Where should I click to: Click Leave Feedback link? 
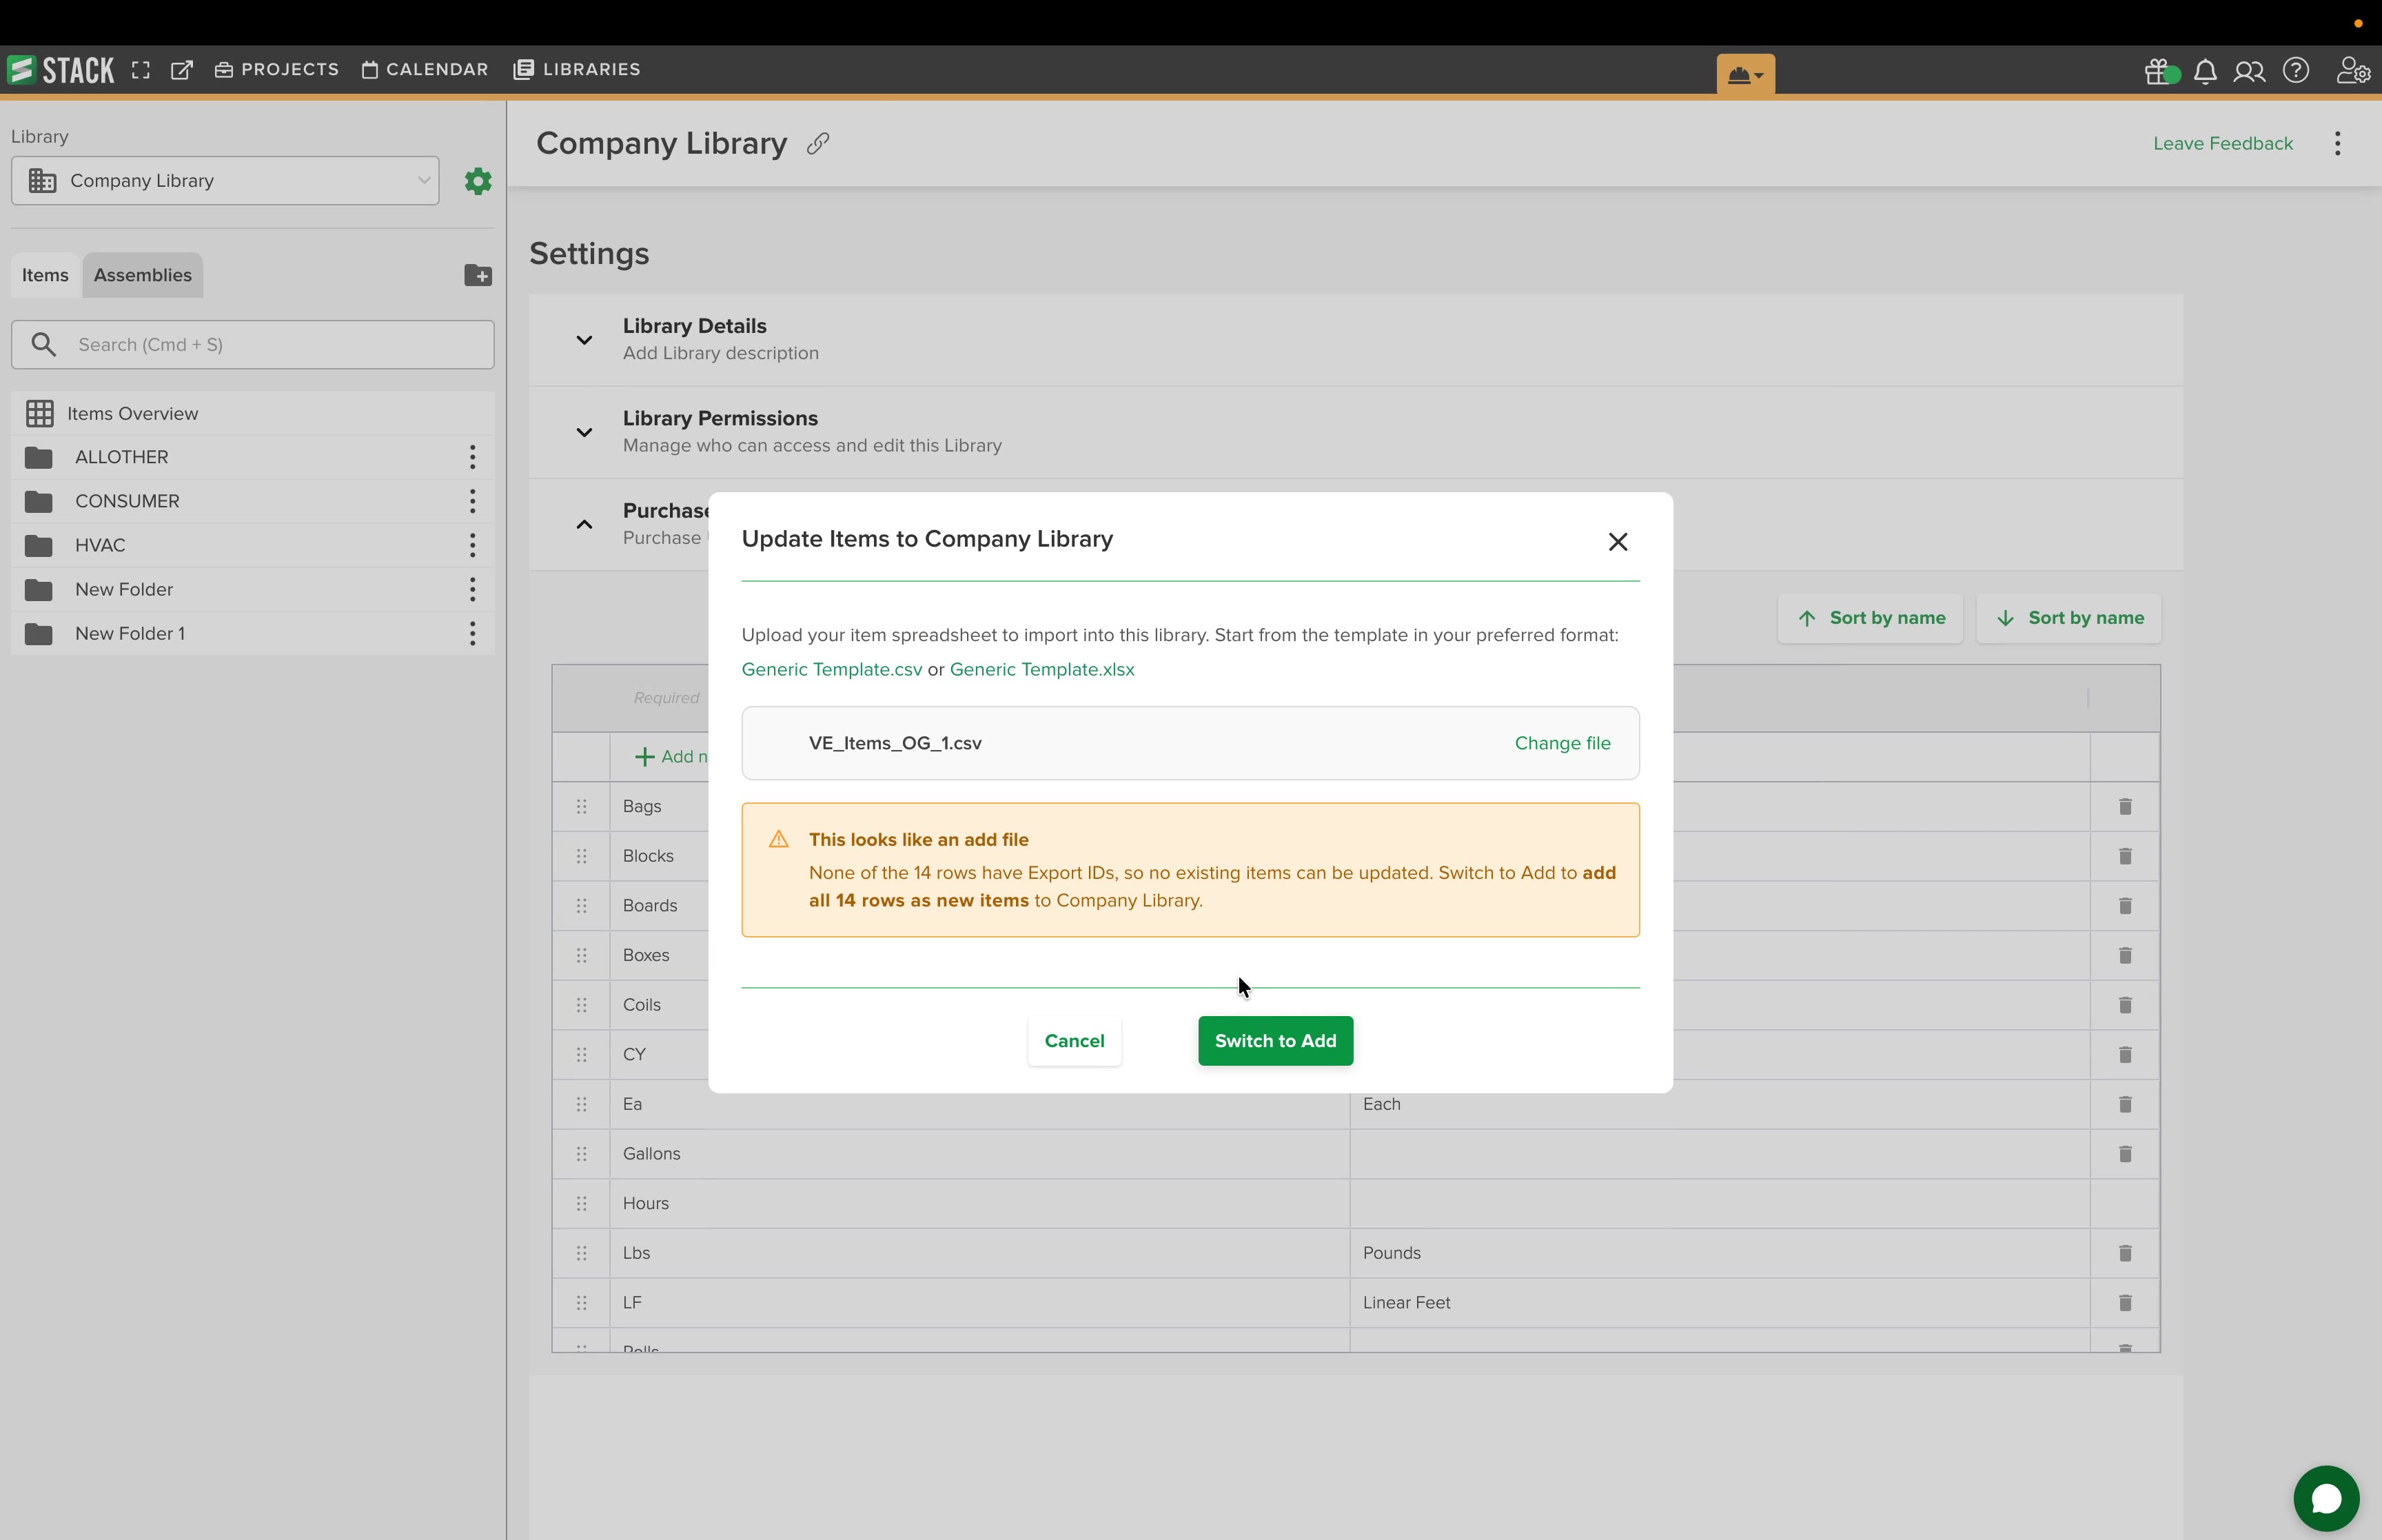[x=2222, y=143]
